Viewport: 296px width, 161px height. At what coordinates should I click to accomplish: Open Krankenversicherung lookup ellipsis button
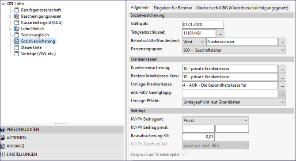282,69
